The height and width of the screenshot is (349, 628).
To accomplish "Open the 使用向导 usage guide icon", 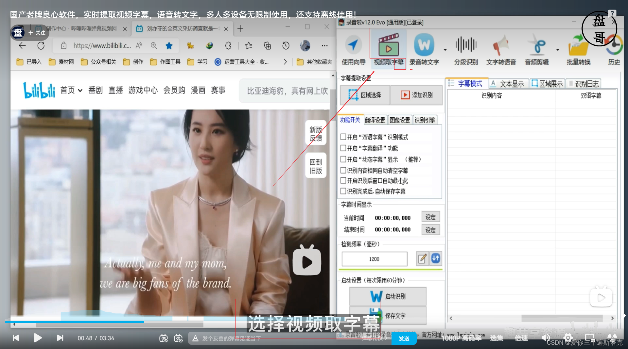I will [353, 50].
